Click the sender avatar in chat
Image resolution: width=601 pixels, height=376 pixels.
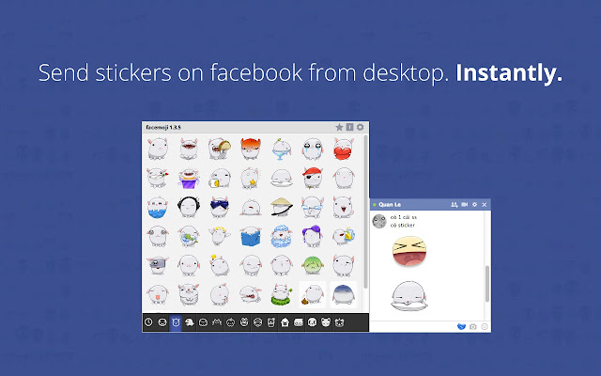pos(379,221)
